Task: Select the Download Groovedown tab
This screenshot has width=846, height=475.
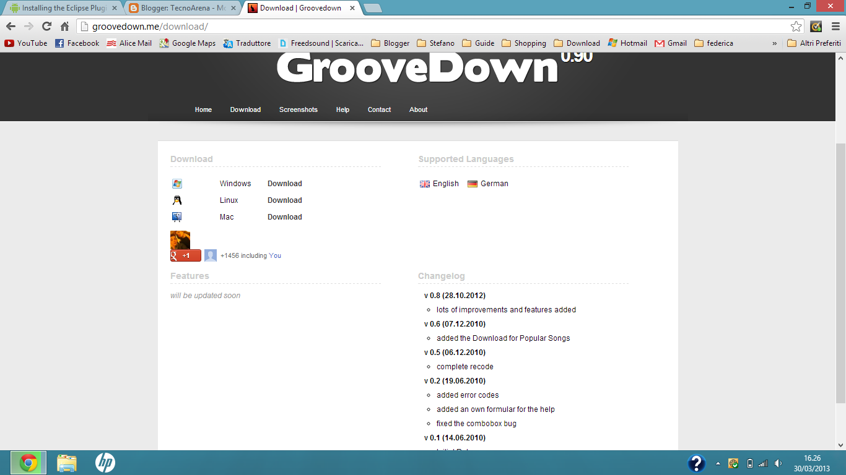Action: (x=300, y=8)
